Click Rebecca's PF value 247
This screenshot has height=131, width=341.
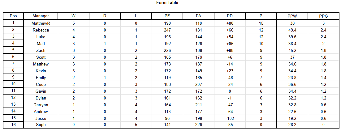[167, 30]
